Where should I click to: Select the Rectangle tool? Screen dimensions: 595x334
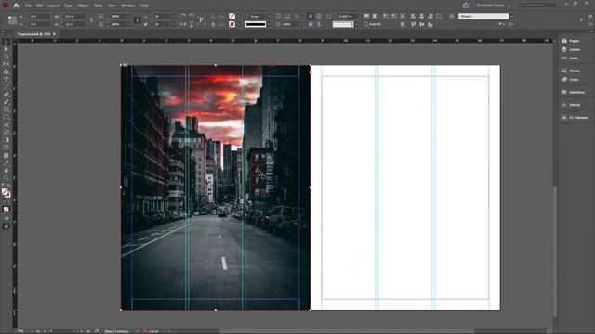[x=7, y=118]
